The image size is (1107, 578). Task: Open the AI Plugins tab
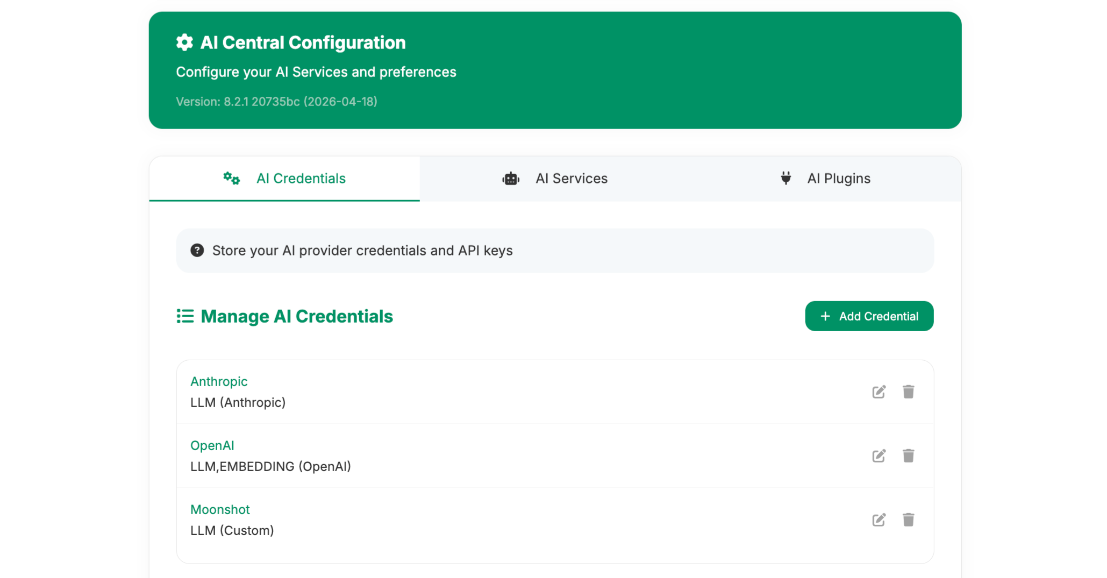click(838, 179)
